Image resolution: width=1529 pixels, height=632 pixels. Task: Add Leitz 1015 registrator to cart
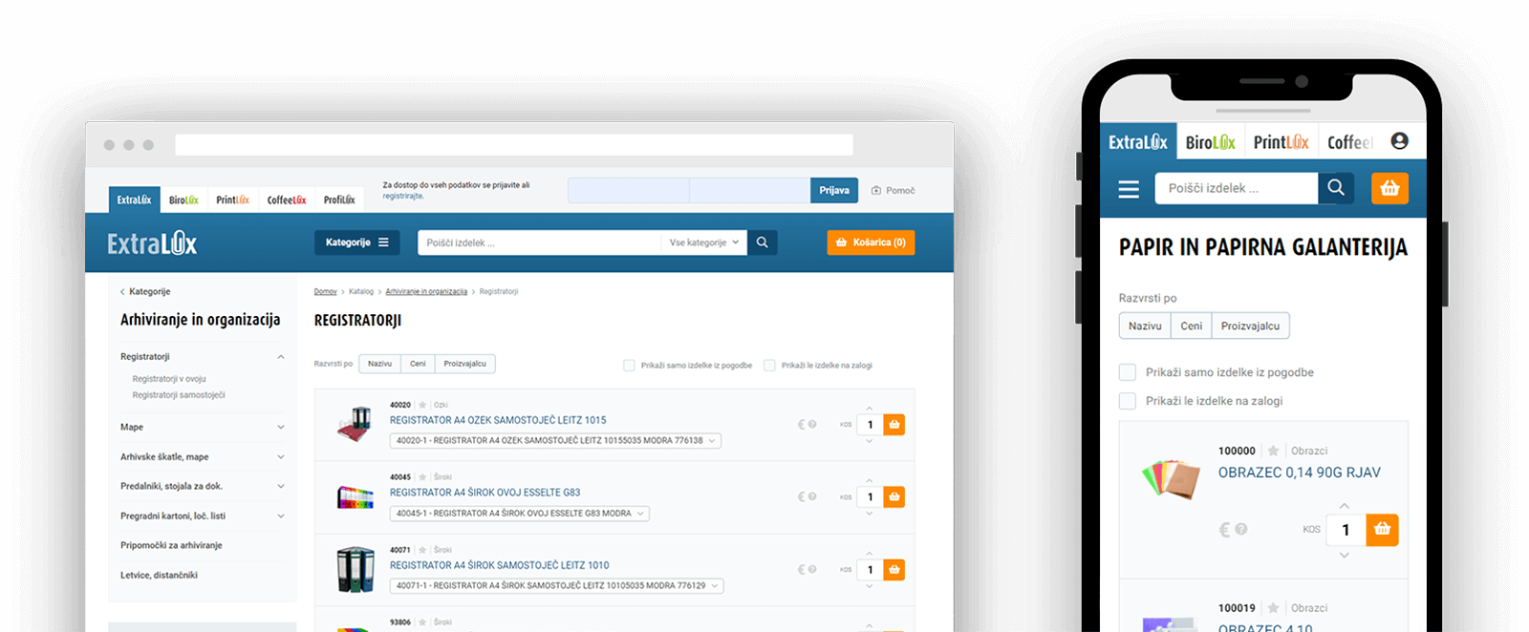894,425
